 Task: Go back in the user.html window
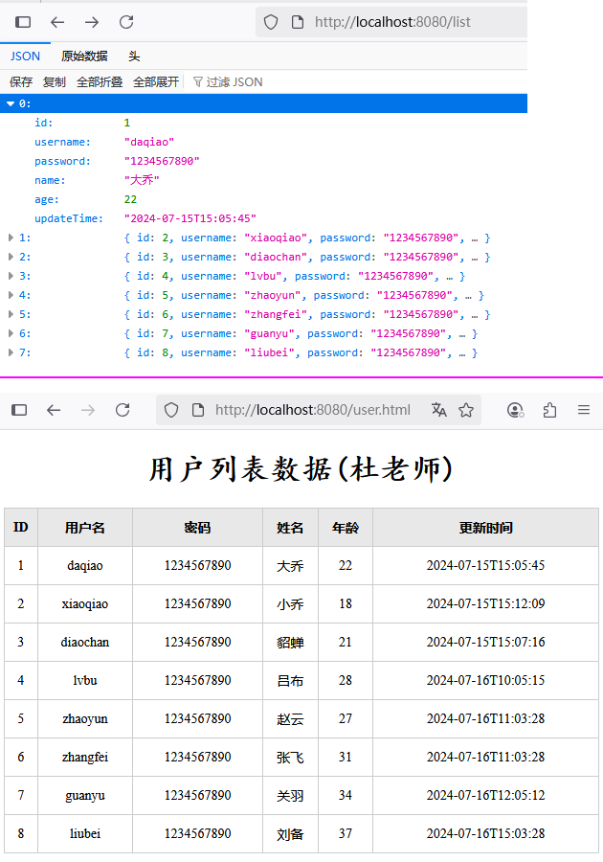click(x=54, y=410)
